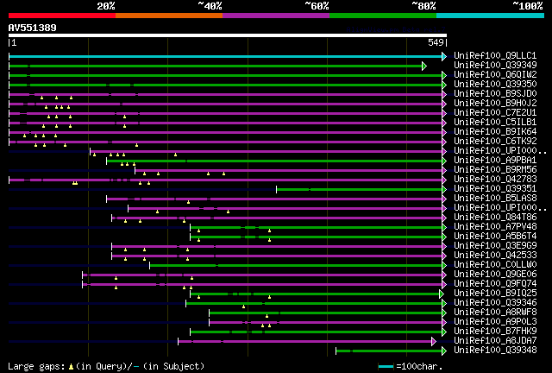Viewport: 552px width, 373px height.
Task: Select the UniRef100_A9P0L3 label
Action: pyautogui.click(x=495, y=322)
